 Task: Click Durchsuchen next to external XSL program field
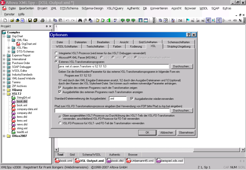(182, 66)
